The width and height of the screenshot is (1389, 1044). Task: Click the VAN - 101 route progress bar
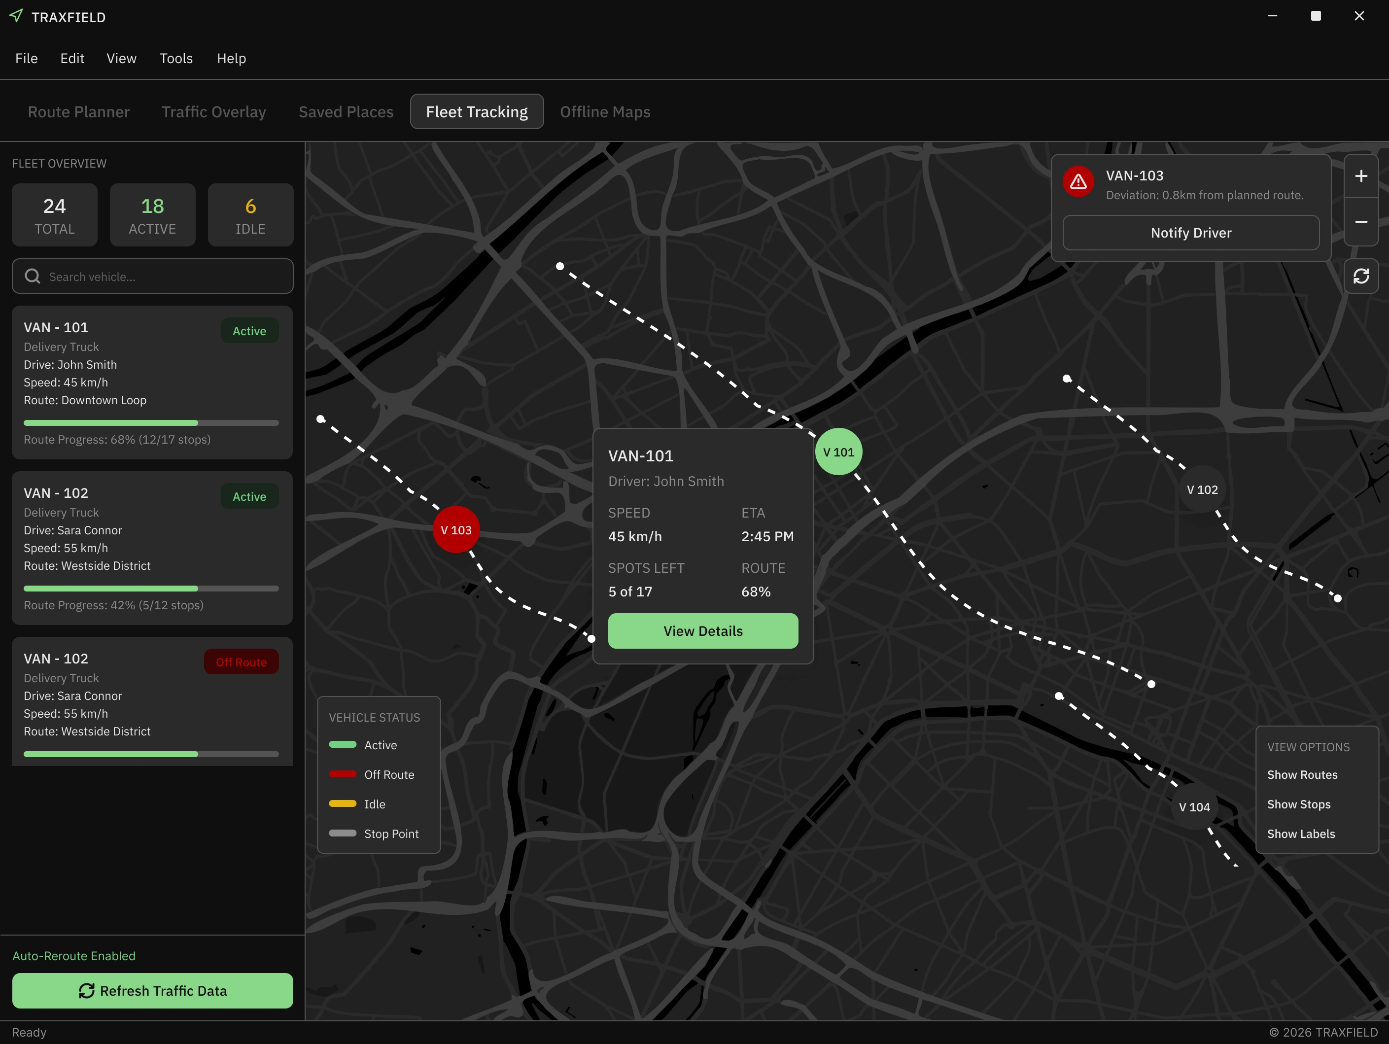[151, 423]
